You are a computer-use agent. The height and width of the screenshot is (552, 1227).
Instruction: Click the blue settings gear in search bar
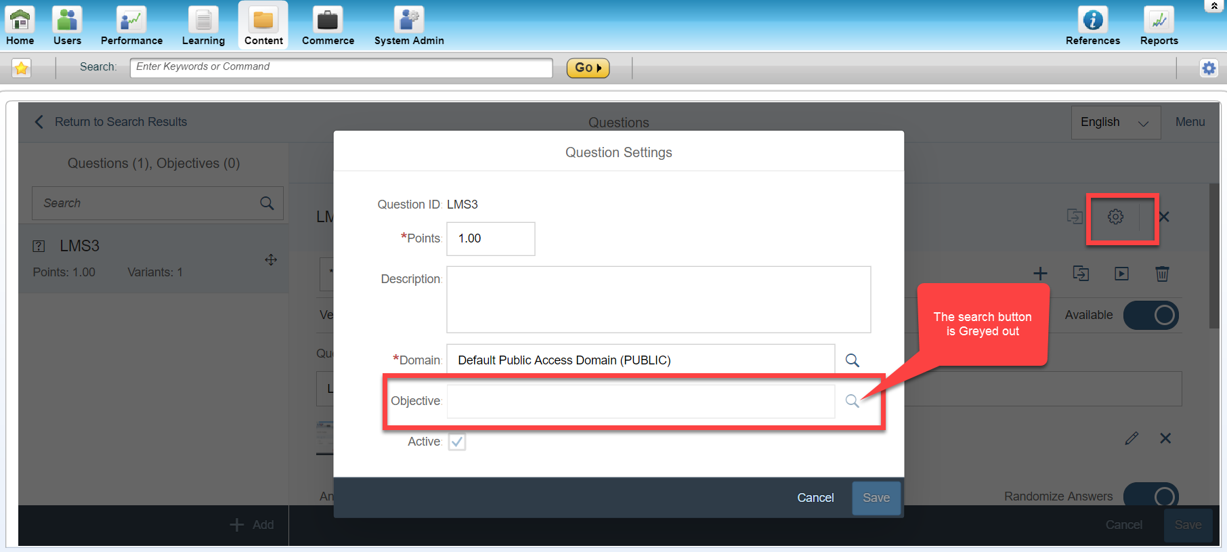(x=1209, y=68)
